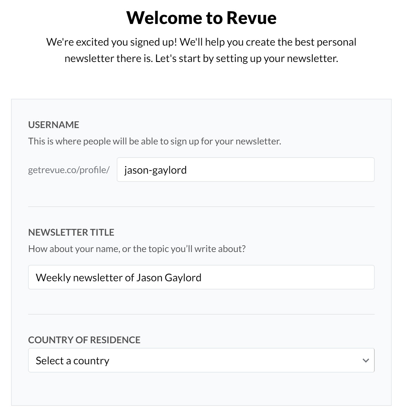Click the "How about your name" hint text

pos(137,249)
